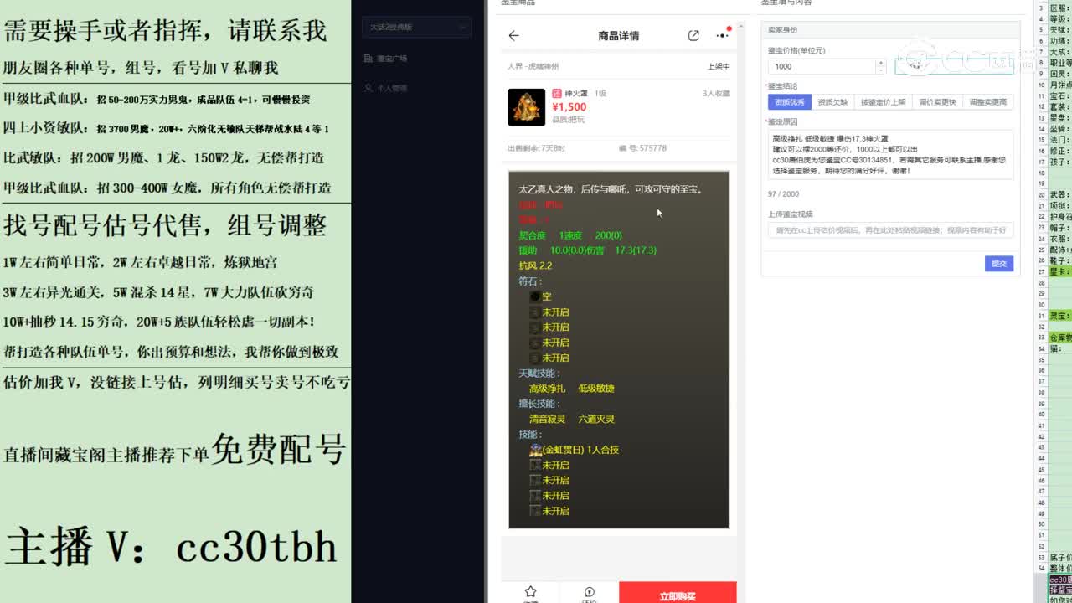Click the 高级挣扎 talent skill text
The height and width of the screenshot is (603, 1072).
[x=547, y=389]
